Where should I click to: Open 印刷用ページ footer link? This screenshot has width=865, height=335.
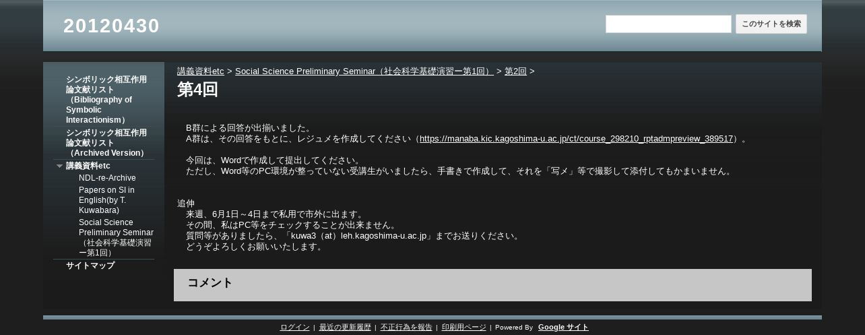[463, 328]
